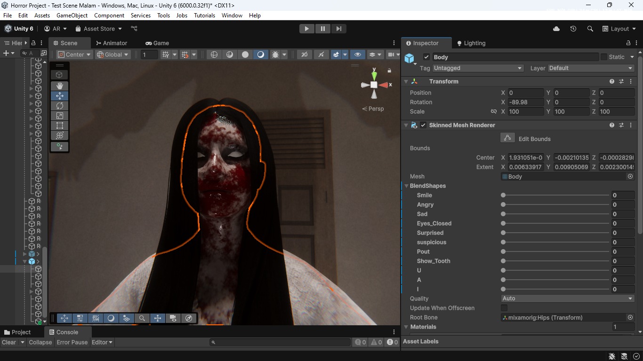Switch to the Game tab
This screenshot has height=361, width=643.
pyautogui.click(x=157, y=43)
